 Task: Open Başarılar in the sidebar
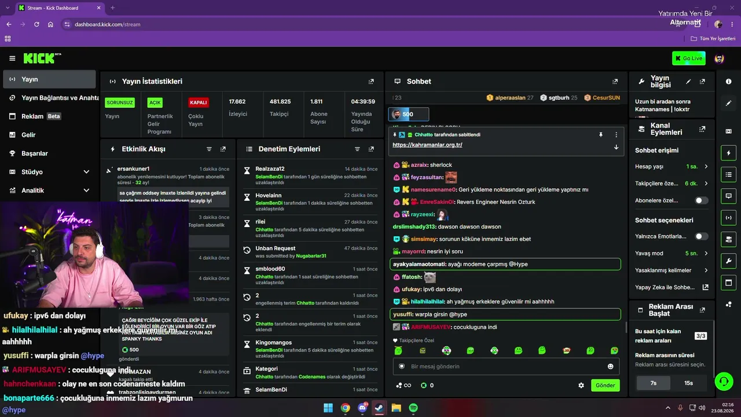click(49, 153)
